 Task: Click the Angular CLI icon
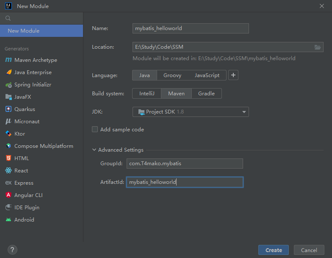8,195
